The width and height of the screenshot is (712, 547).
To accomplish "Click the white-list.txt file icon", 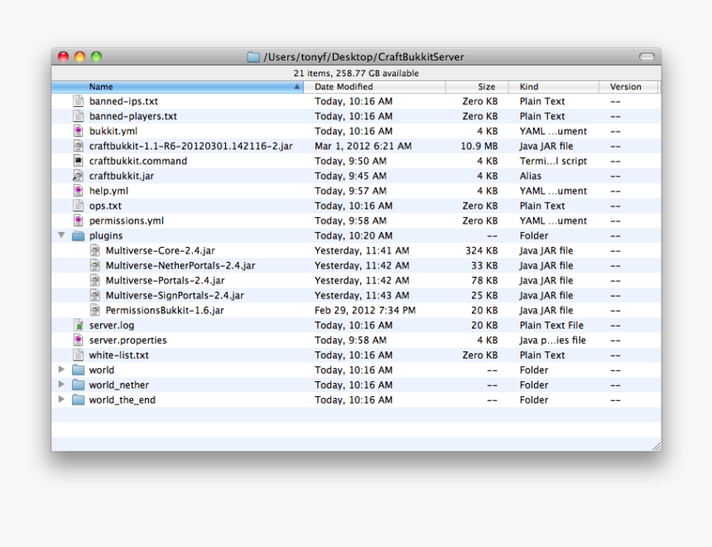I will tap(78, 355).
